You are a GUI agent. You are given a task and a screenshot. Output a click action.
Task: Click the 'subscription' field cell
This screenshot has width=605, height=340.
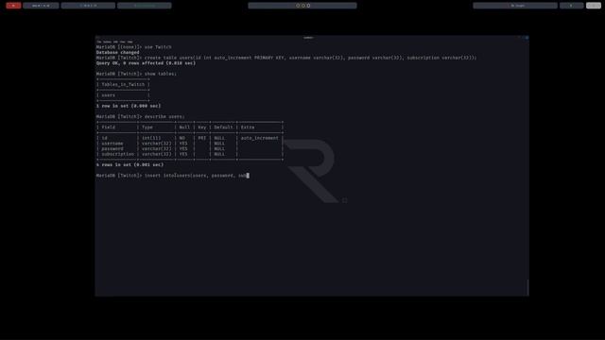click(117, 154)
